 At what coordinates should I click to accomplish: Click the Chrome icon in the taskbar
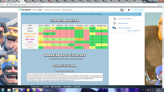(x=15, y=90)
